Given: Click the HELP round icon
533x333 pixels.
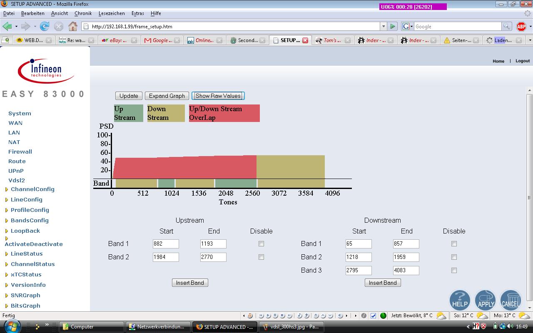Looking at the screenshot, I should (x=460, y=300).
